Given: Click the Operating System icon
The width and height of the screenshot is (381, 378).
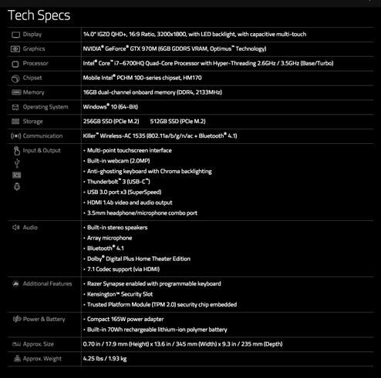Looking at the screenshot, I should (15, 107).
